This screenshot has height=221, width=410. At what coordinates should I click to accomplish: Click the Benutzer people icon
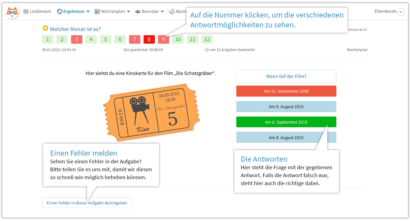(138, 12)
